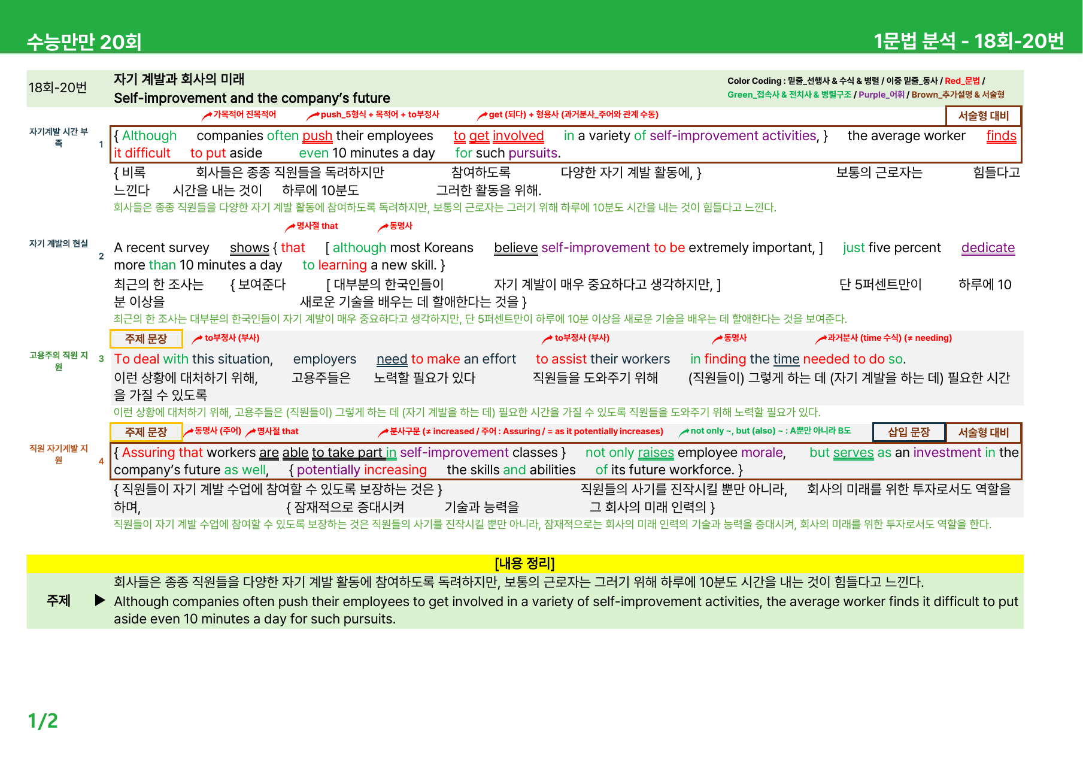
Task: Click the 동명사 (주어) annotation
Action: (217, 431)
